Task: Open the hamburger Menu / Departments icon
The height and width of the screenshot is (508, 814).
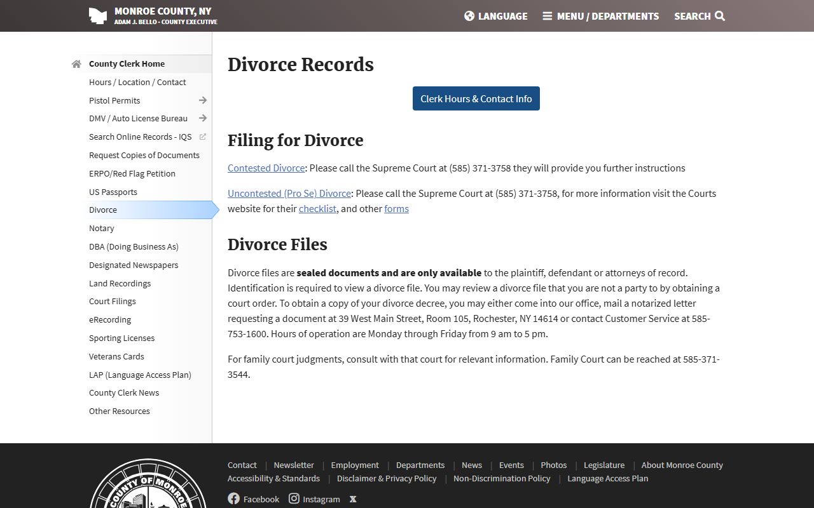Action: [x=547, y=16]
